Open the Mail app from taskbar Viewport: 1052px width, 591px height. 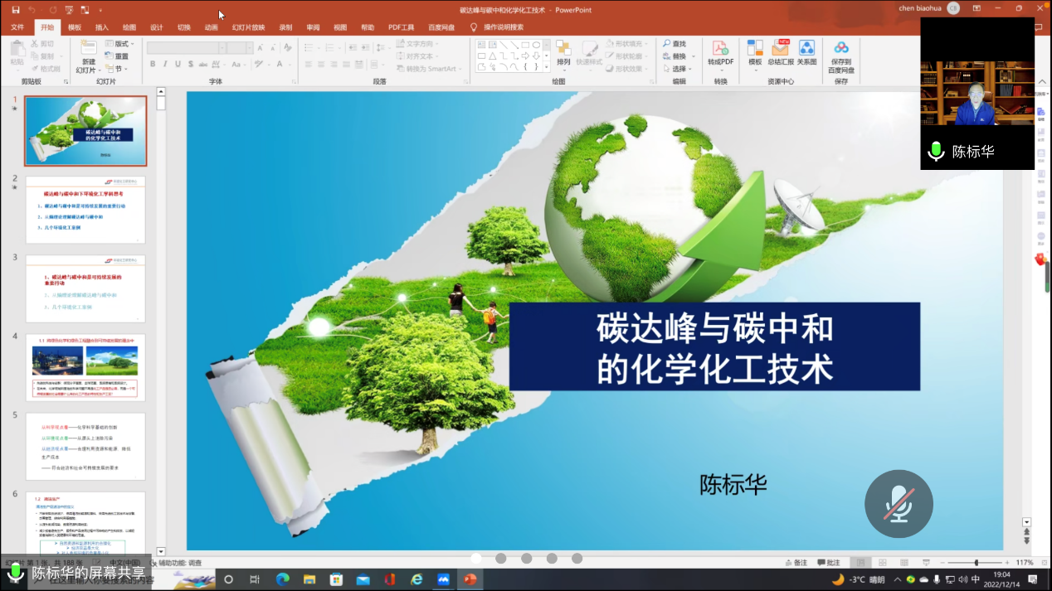tap(363, 579)
